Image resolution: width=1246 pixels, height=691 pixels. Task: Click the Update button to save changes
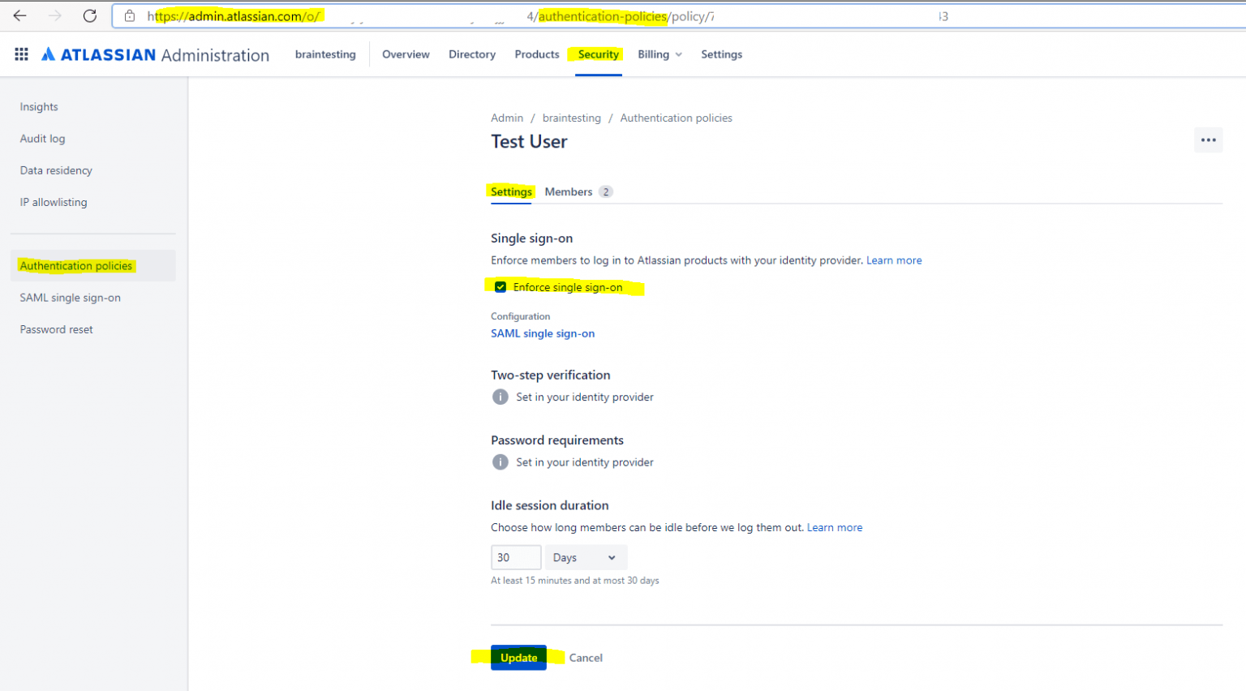518,658
